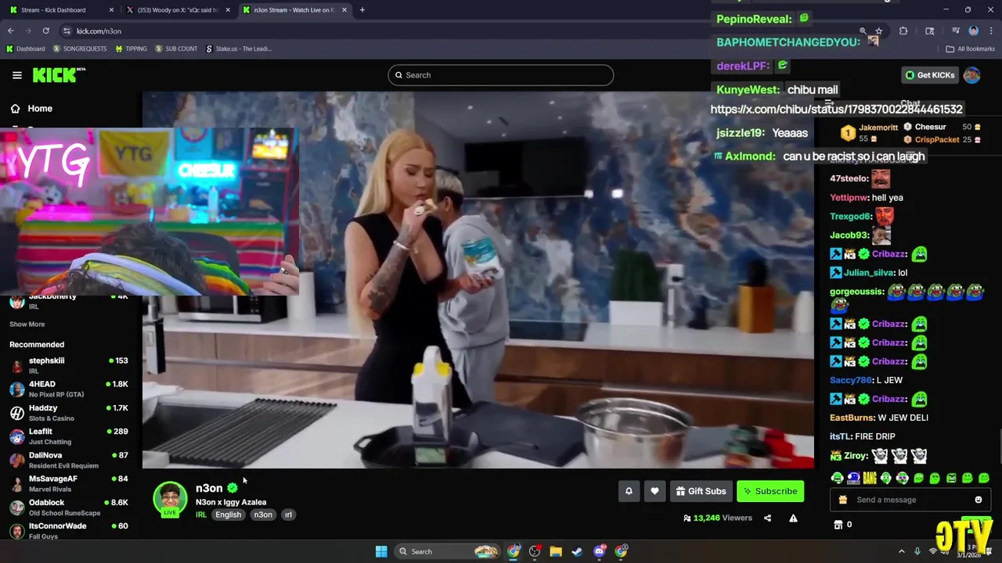Open the Dashboard bookmark
The height and width of the screenshot is (563, 1002).
tap(26, 48)
